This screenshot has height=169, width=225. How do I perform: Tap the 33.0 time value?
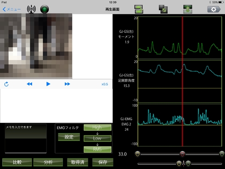[x=123, y=154]
